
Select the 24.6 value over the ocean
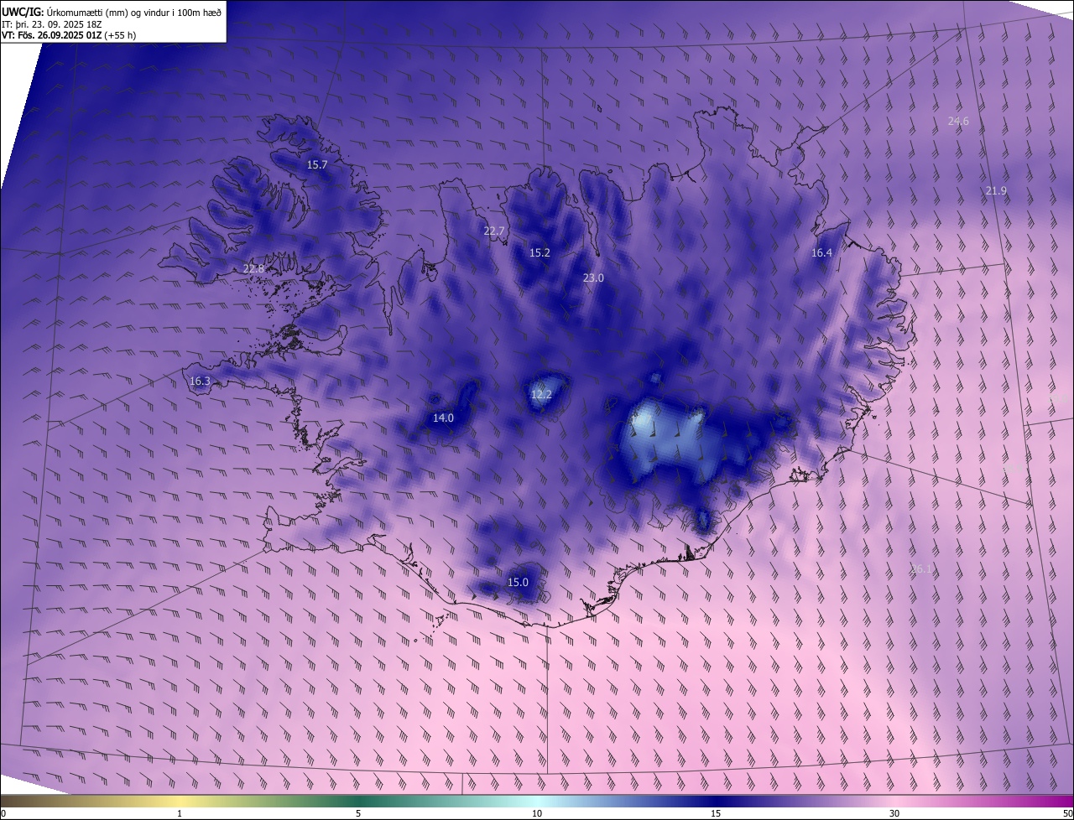958,122
